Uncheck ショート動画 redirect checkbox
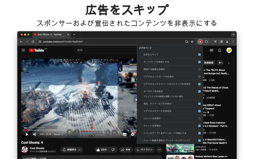This screenshot has height=159, width=254. click(x=199, y=140)
